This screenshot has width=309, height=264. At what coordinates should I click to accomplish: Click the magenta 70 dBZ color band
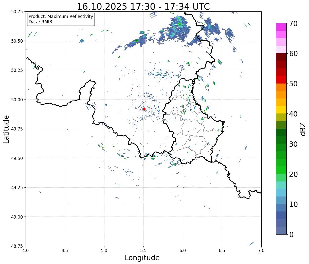click(281, 27)
